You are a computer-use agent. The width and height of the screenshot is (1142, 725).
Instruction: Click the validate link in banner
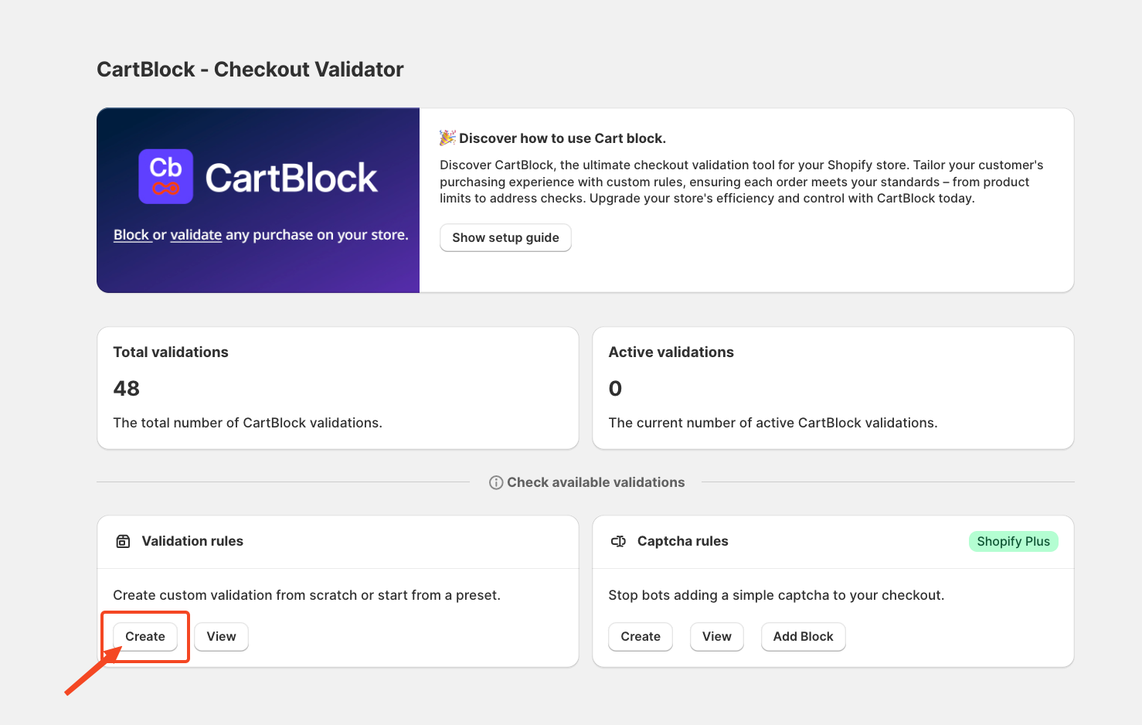[x=195, y=235]
